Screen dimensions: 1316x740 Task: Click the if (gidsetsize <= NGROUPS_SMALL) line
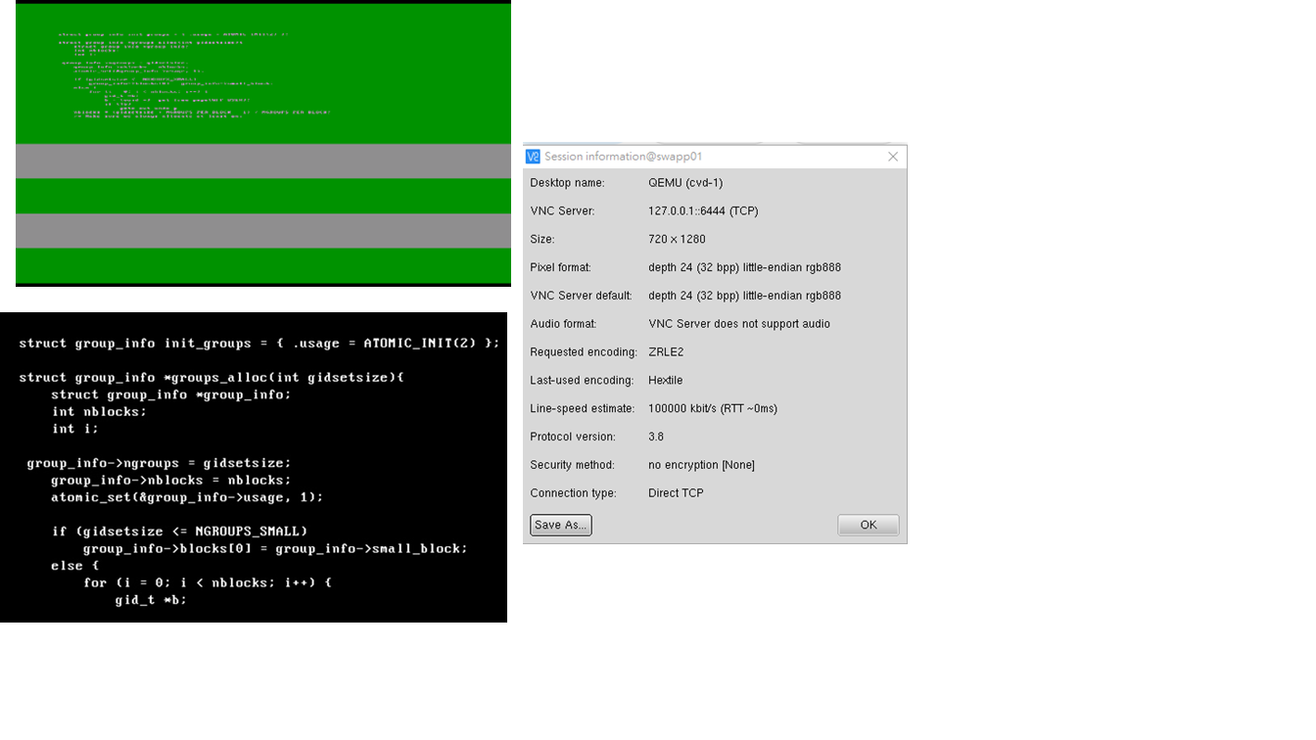click(179, 532)
